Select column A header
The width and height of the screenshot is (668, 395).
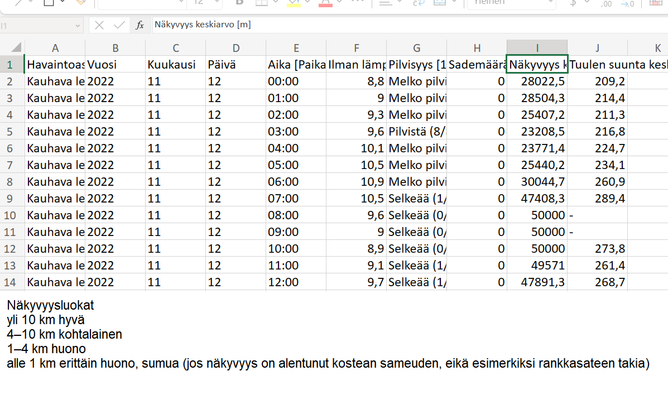pos(55,48)
